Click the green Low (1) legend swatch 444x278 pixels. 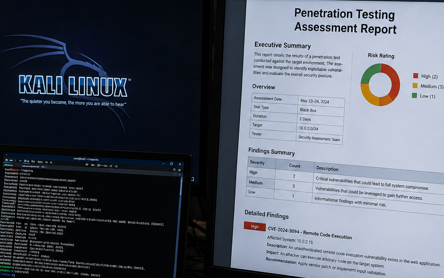point(414,95)
